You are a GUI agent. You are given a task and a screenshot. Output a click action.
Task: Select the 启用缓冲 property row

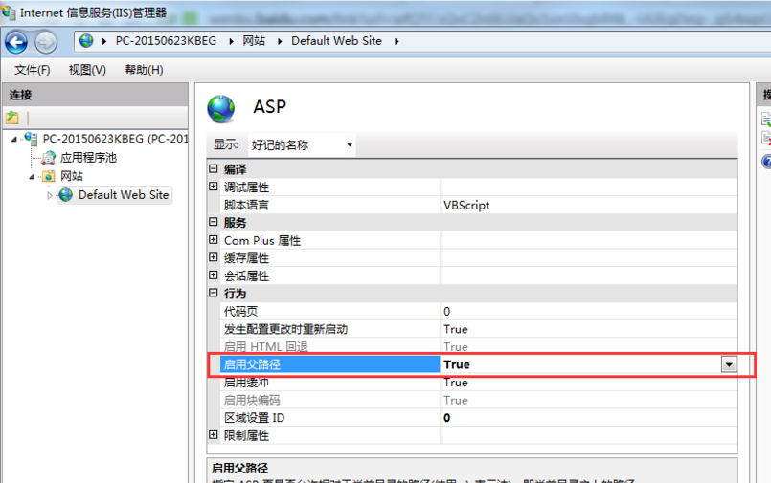coord(324,383)
